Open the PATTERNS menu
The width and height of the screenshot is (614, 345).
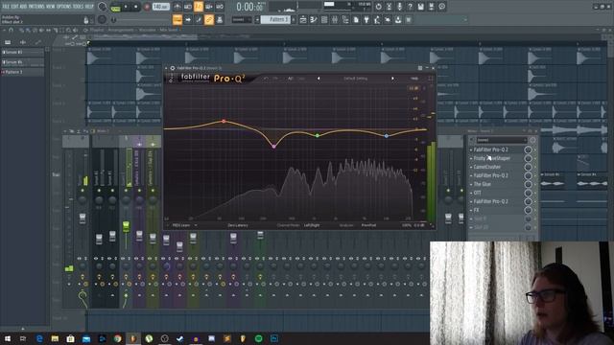[36, 7]
